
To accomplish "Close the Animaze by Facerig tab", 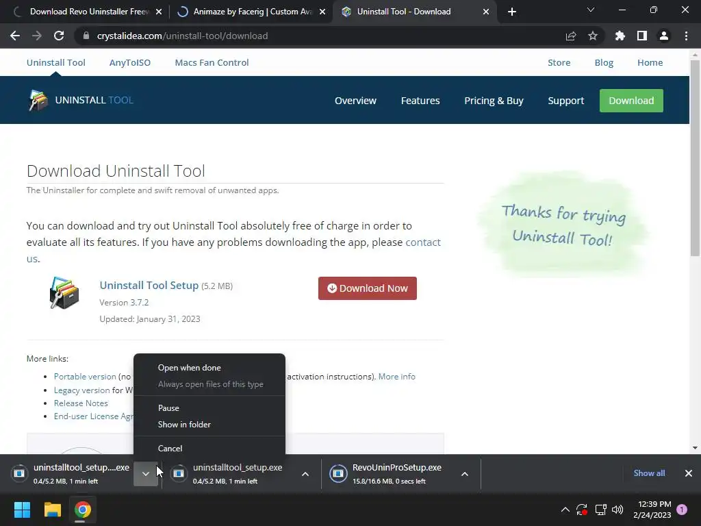I will click(x=322, y=12).
